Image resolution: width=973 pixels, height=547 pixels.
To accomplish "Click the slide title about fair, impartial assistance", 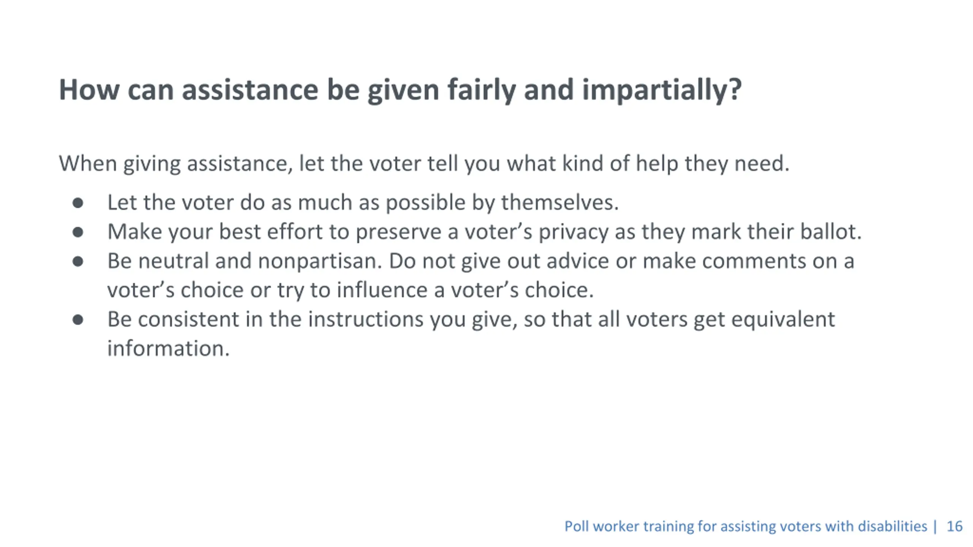I will (400, 90).
